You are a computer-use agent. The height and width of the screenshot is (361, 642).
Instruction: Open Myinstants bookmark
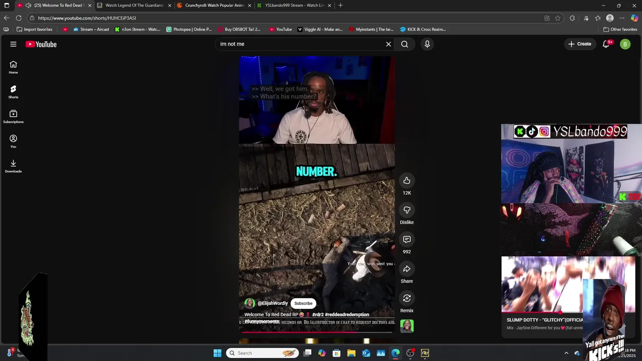(371, 29)
